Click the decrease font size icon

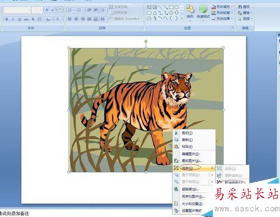coord(53,10)
